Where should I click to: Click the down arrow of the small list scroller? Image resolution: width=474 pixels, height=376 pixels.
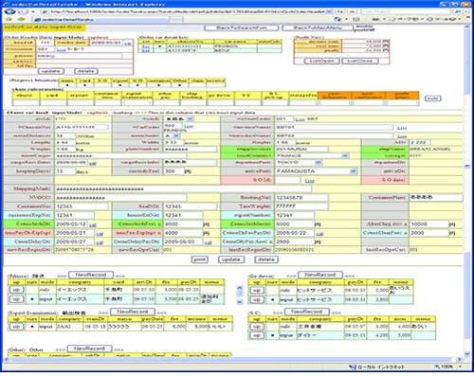[x=240, y=302]
